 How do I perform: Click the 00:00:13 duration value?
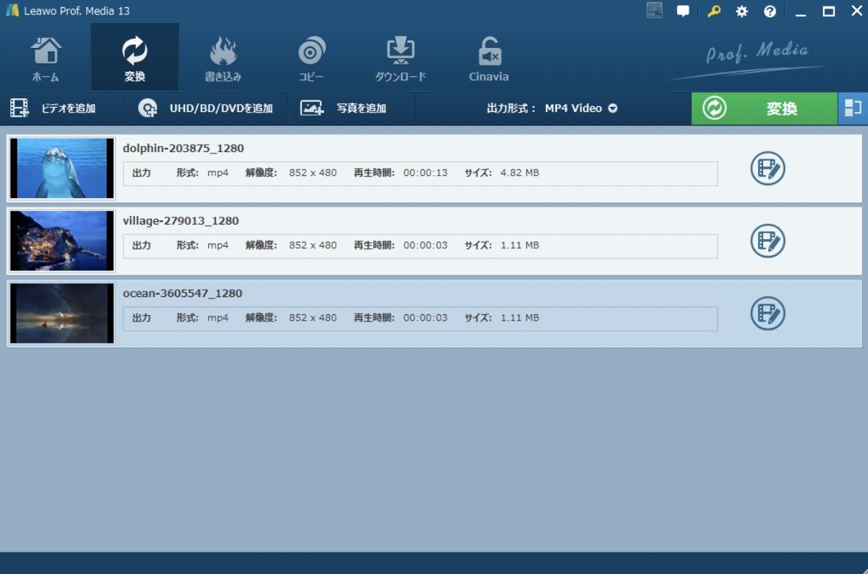coord(425,173)
